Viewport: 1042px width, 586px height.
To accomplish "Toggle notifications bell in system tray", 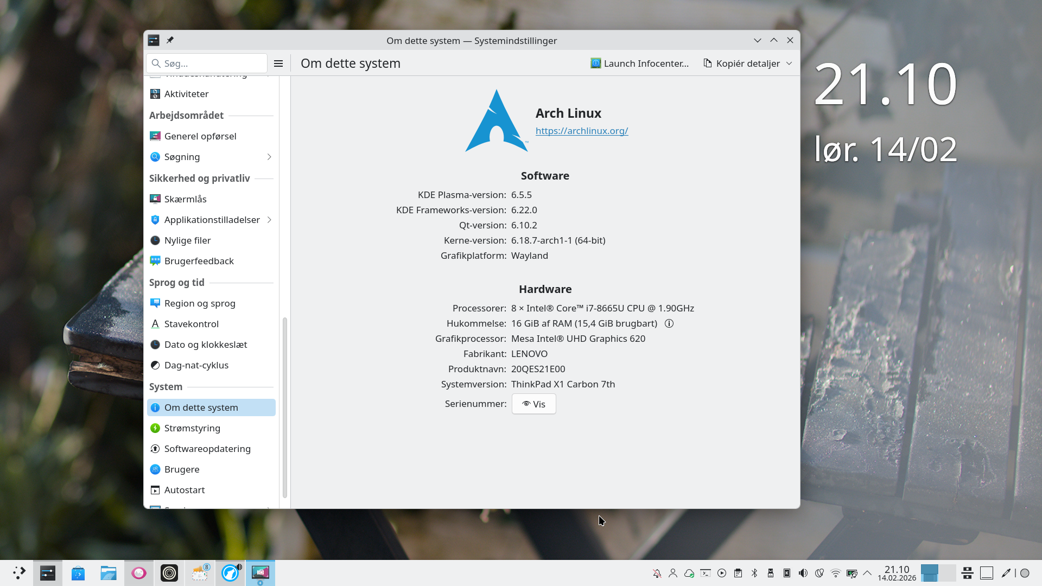I will tap(657, 573).
